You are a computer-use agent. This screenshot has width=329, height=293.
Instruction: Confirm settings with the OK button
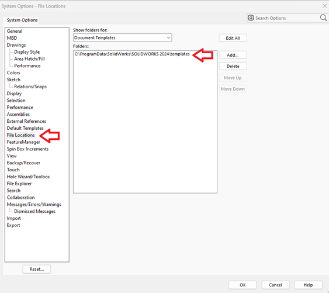[243, 285]
